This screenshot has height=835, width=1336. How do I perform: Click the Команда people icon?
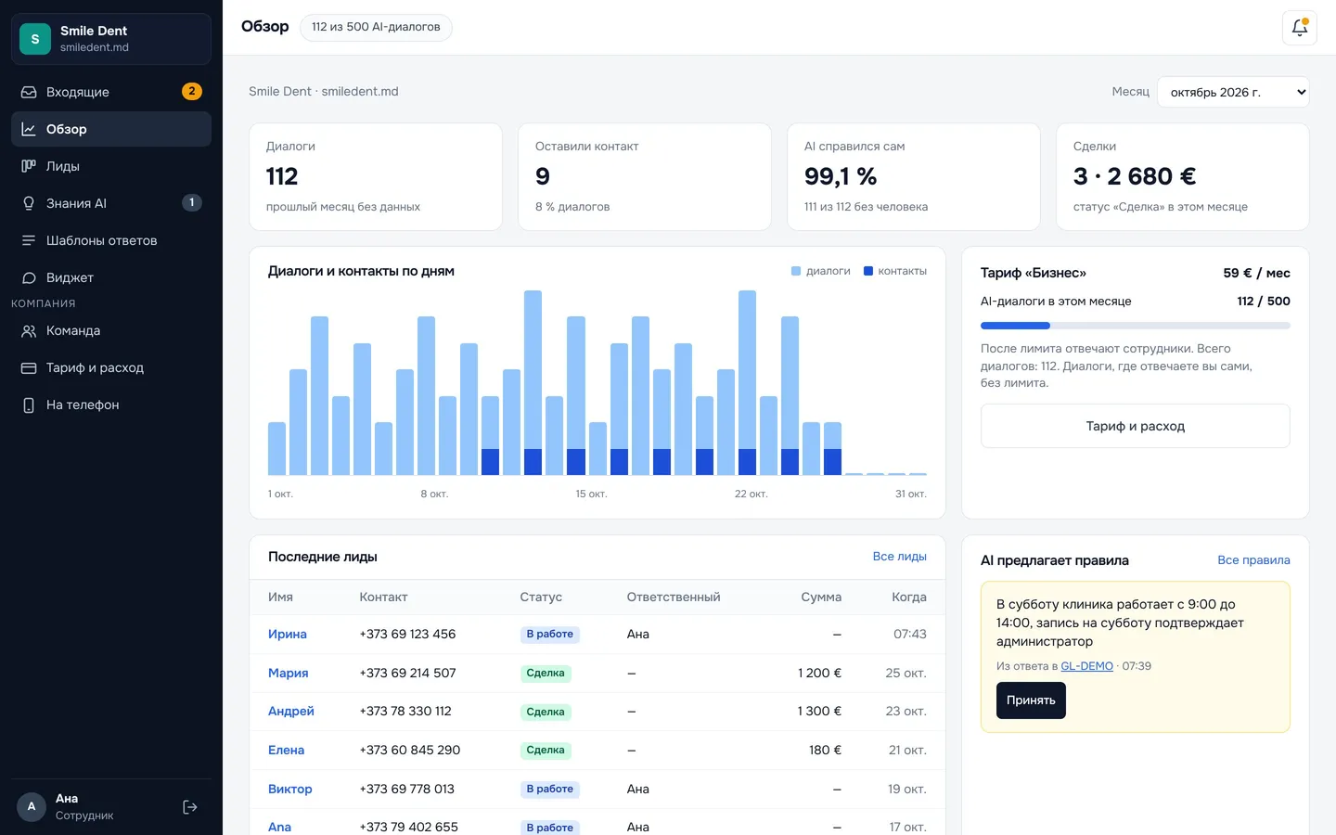[29, 330]
